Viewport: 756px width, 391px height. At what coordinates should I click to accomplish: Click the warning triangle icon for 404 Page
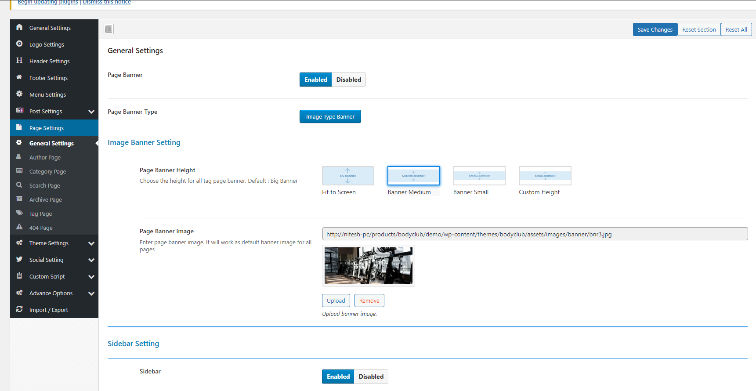19,227
